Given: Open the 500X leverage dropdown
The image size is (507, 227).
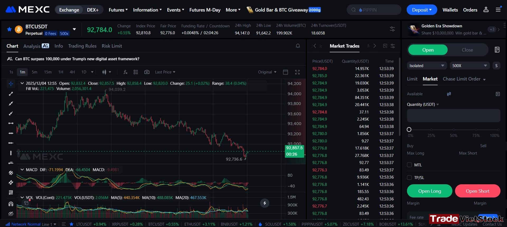Looking at the screenshot, I should click(470, 66).
